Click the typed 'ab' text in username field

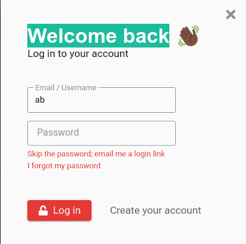[x=40, y=100]
